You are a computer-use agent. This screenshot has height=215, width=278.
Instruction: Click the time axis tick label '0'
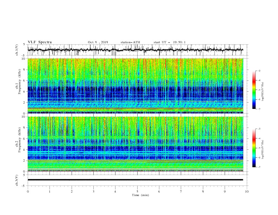click(x=28, y=191)
